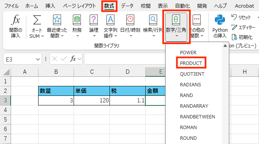The image size is (259, 144).
Task: Switch to the ホーム tab
Action: pyautogui.click(x=32, y=6)
